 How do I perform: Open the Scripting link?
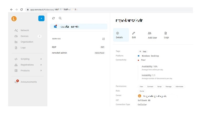point(25,59)
